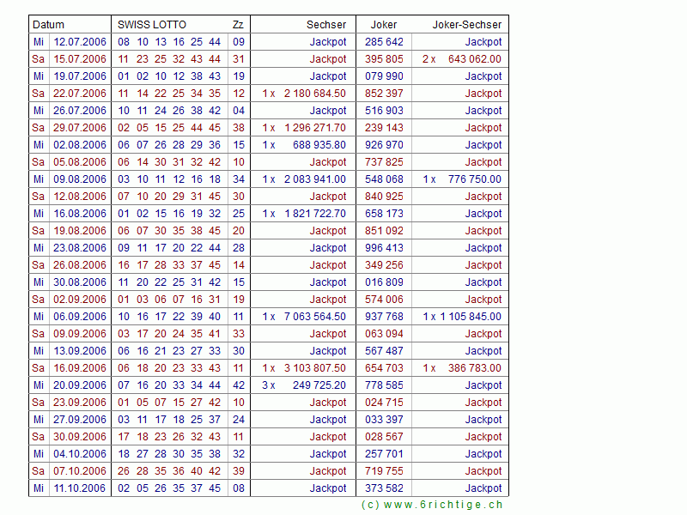Click the Joker-Sechser amount 776 750.00
This screenshot has height=515, width=687.
point(474,179)
